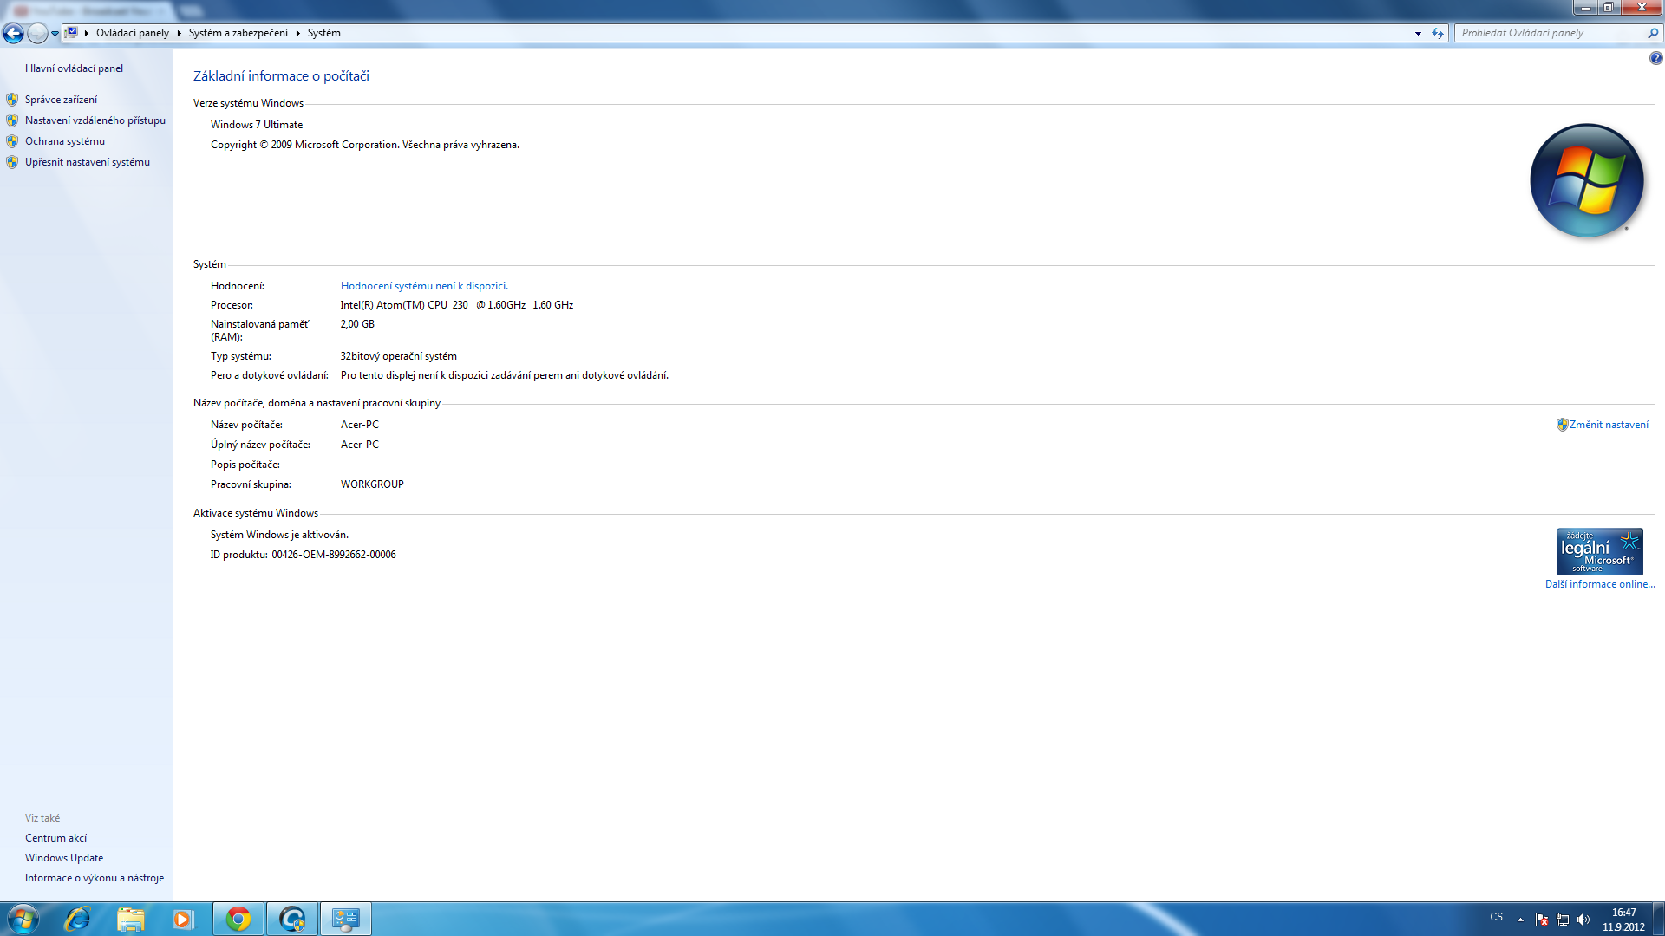The width and height of the screenshot is (1665, 936).
Task: Open recent pages dropdown next to Forward
Action: coord(55,33)
